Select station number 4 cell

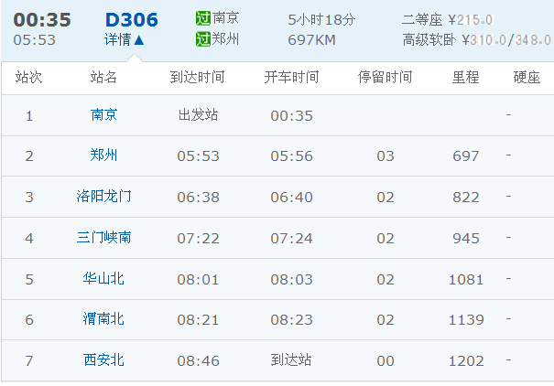pos(29,239)
